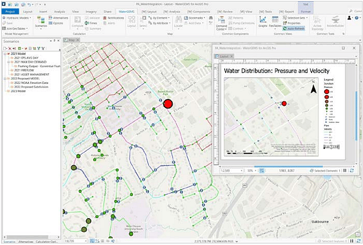Screen dimensions: 363x245
Task: Pause drawing in layout window status bar
Action: tap(345, 170)
